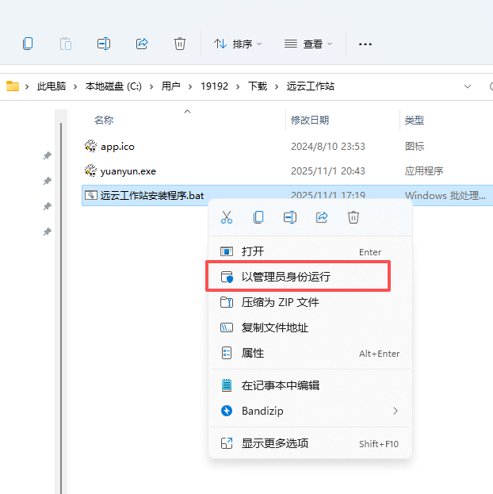The image size is (493, 494).
Task: Sort by the 名称 column header
Action: (104, 120)
